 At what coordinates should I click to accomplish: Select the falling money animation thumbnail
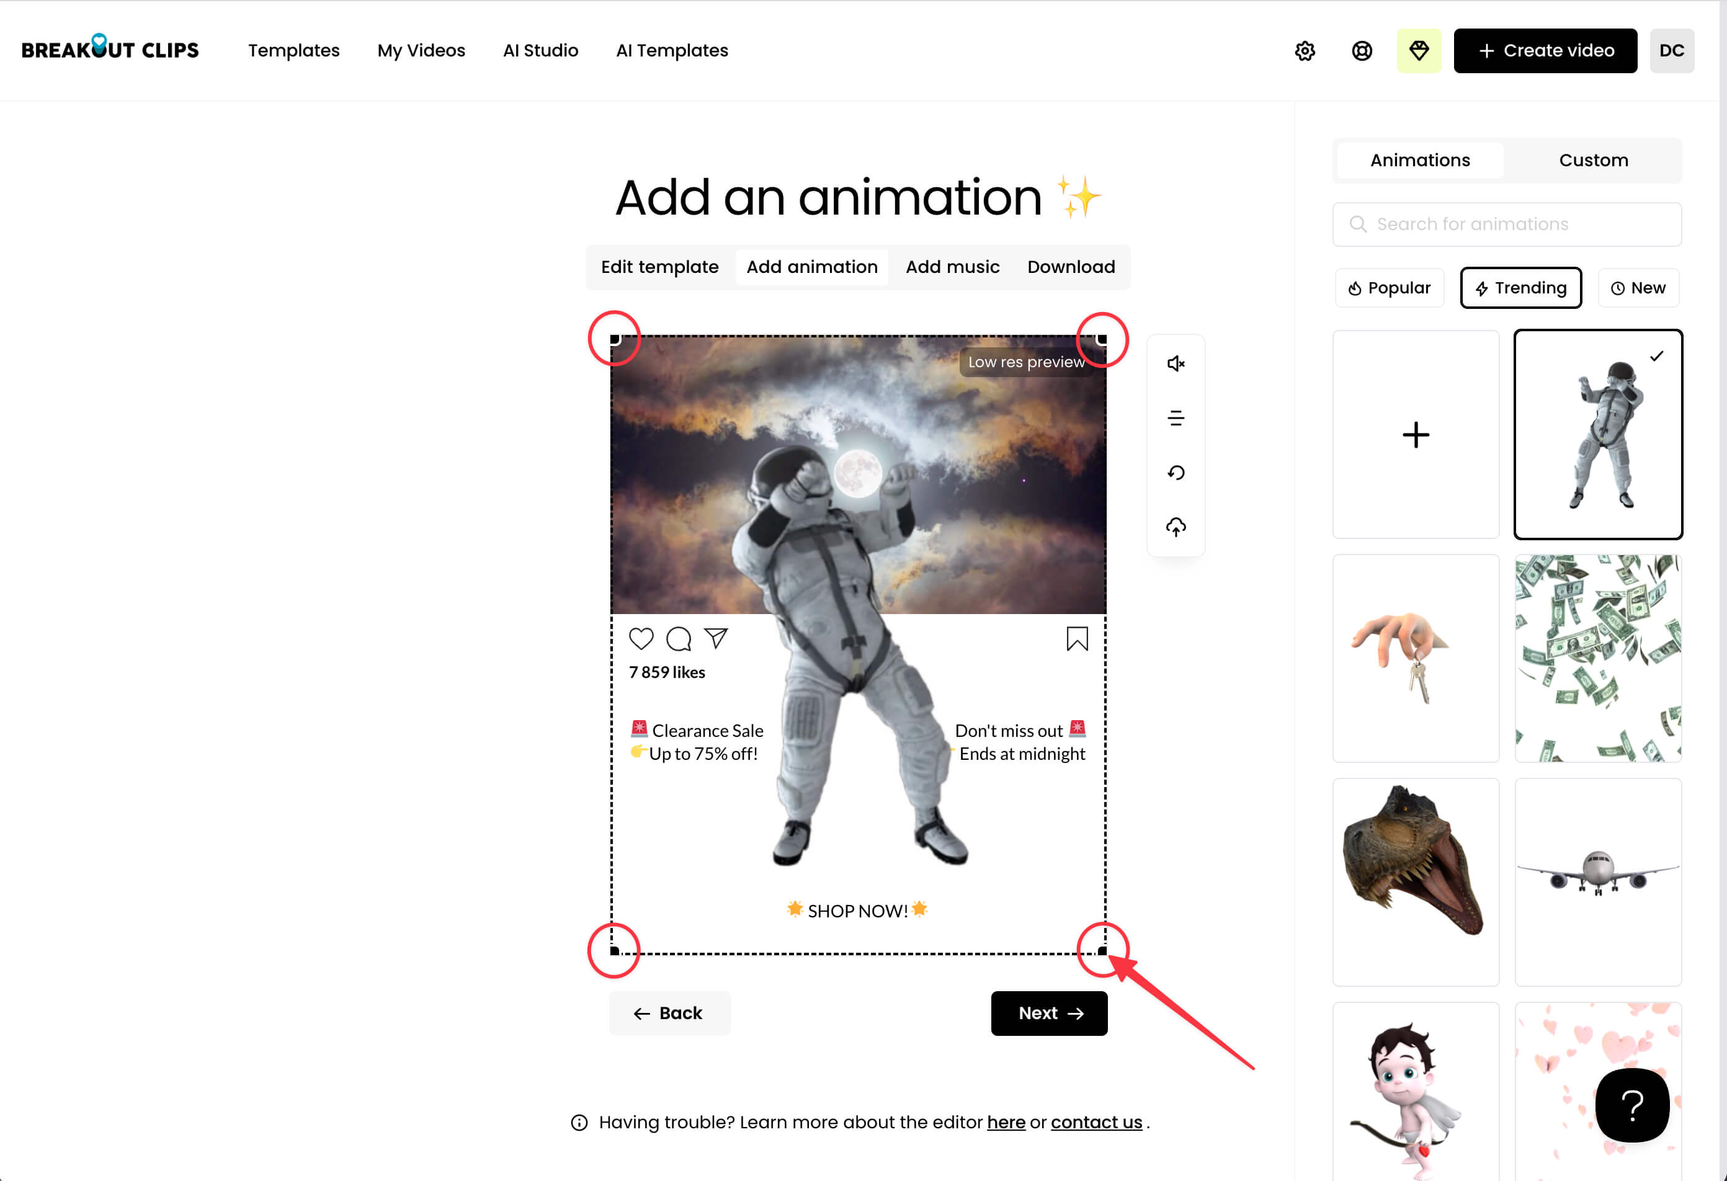click(1598, 657)
